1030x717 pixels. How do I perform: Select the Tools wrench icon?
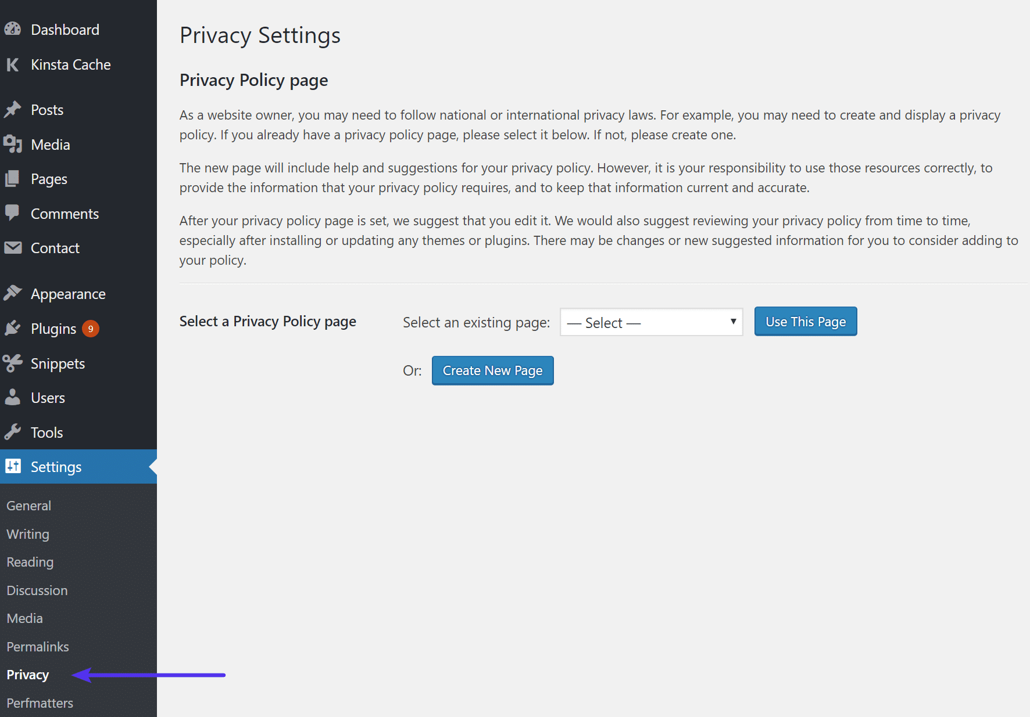click(13, 432)
